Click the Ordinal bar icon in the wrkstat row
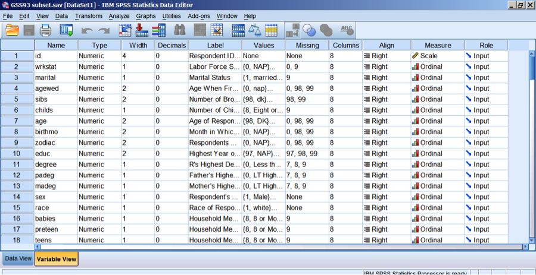536x275 pixels. tap(415, 67)
